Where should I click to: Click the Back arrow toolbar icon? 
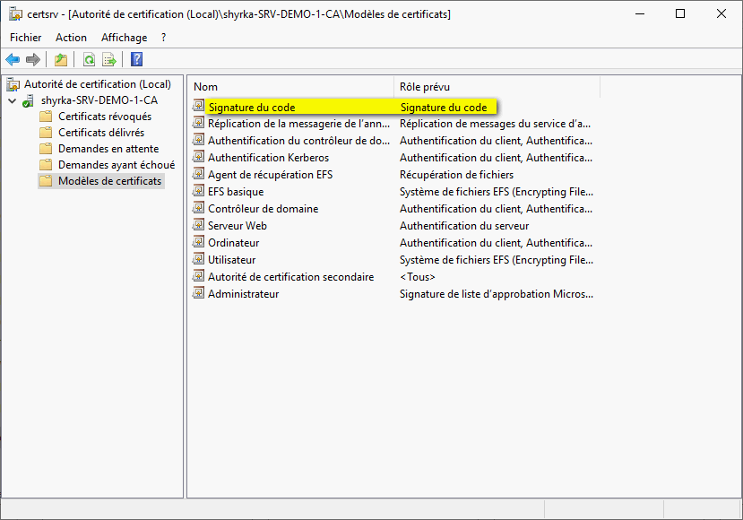(x=13, y=60)
